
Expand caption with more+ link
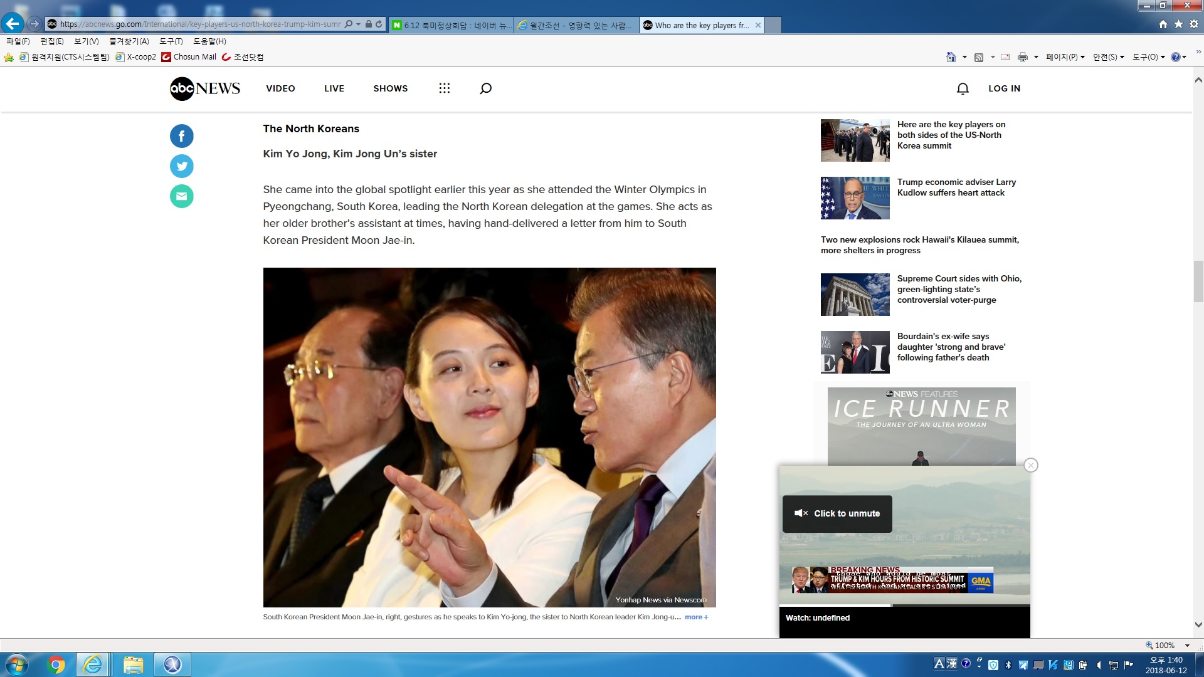pos(696,617)
